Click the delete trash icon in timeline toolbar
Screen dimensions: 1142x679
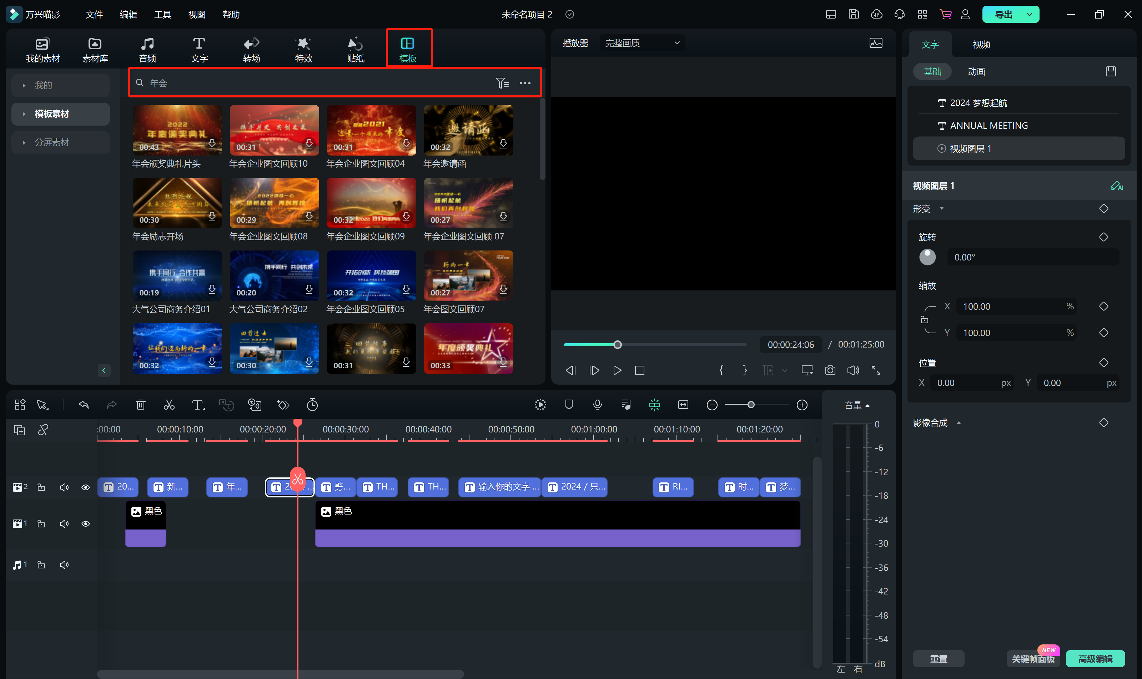[141, 405]
